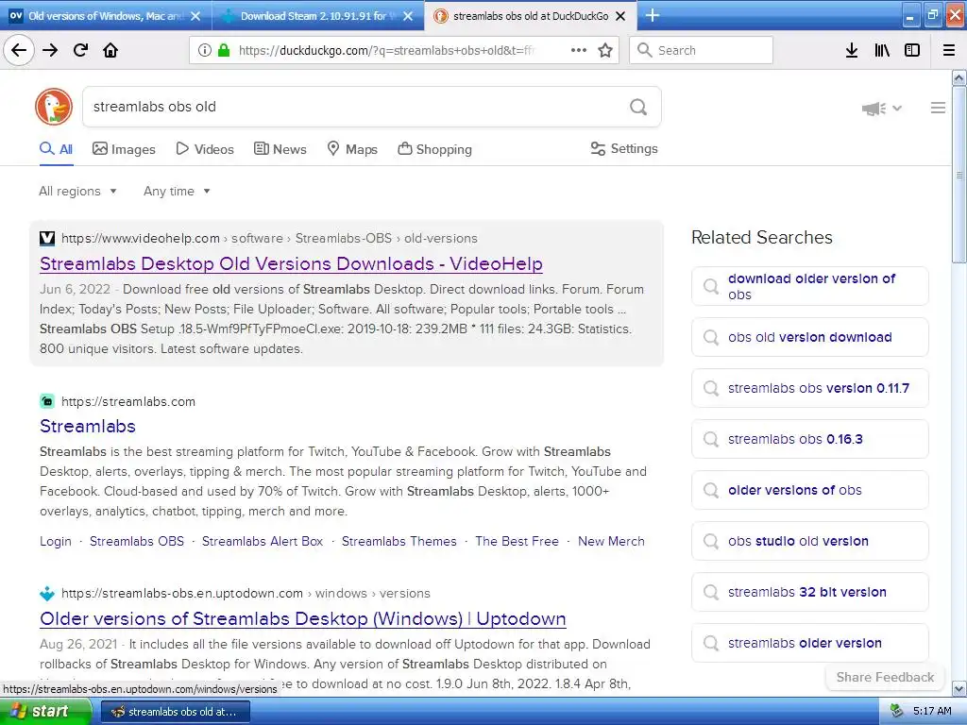Image resolution: width=967 pixels, height=725 pixels.
Task: Search related: streamlabs 32 bit version
Action: coord(809,592)
